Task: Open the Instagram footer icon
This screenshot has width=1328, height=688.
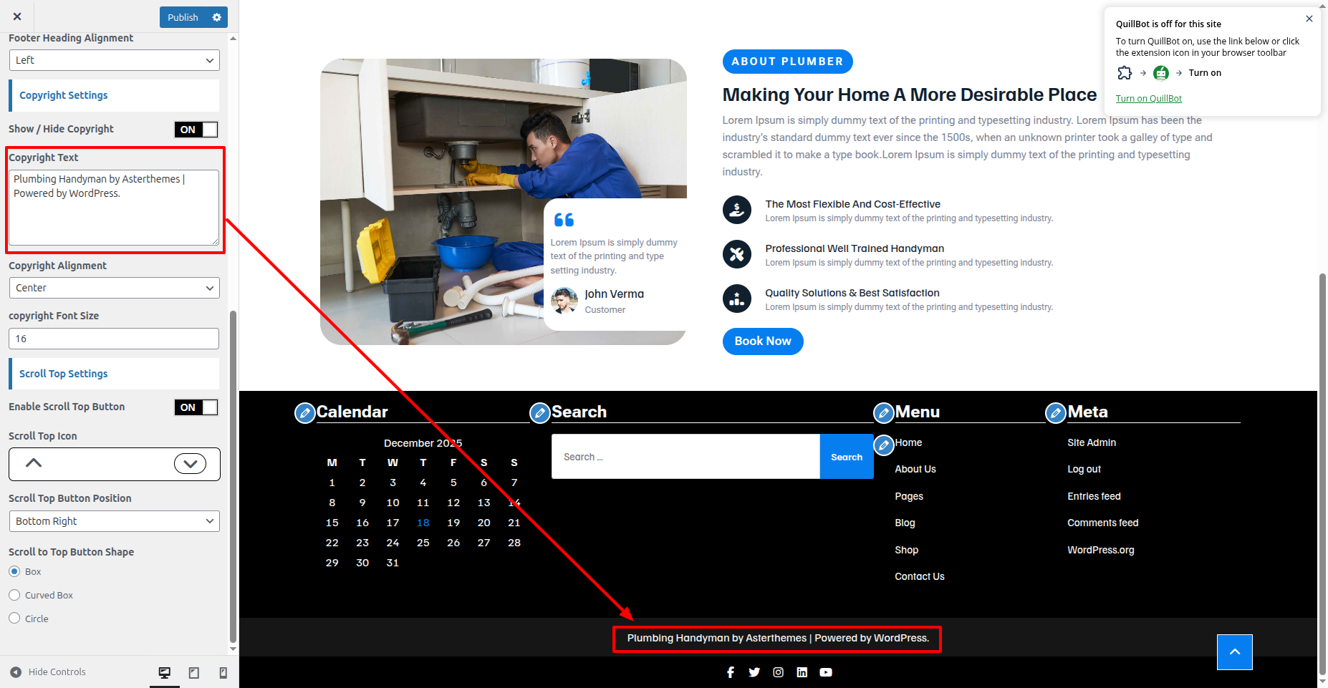Action: (x=778, y=672)
